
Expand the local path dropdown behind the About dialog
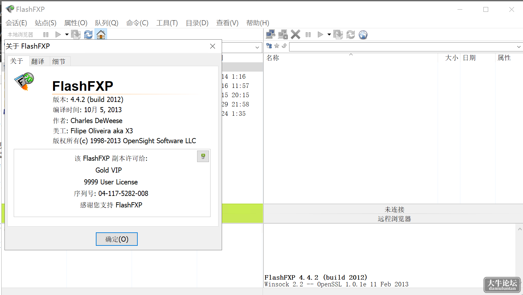tap(257, 48)
